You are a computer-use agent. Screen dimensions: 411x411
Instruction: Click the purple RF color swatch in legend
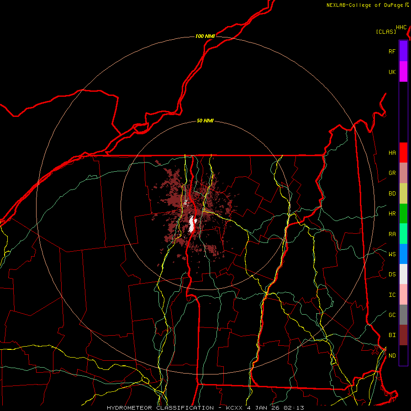click(403, 51)
